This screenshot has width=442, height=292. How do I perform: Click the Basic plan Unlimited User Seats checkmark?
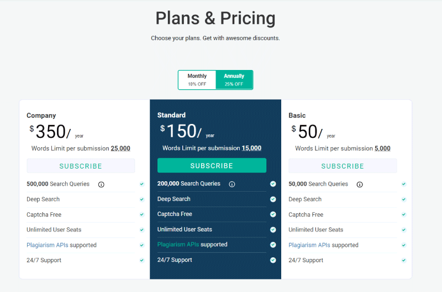click(404, 230)
